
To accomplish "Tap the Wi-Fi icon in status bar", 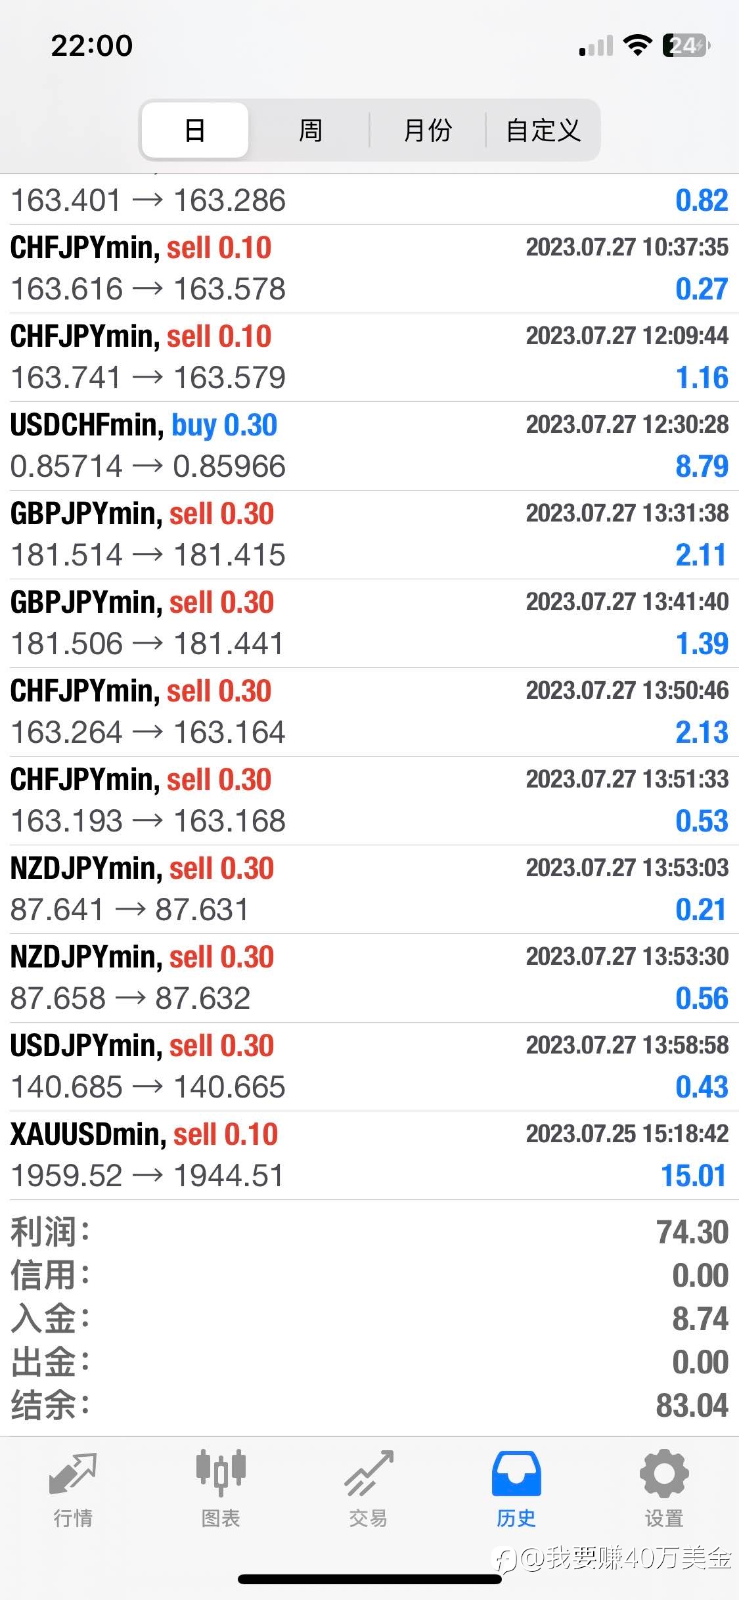I will (637, 45).
